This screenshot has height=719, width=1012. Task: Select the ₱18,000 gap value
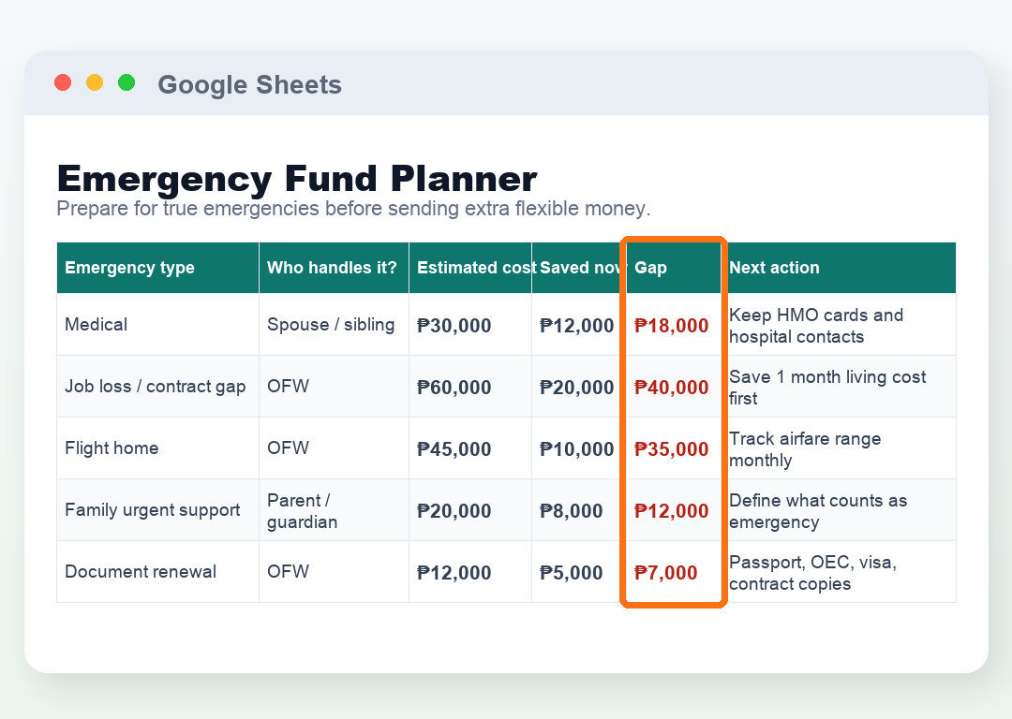(x=671, y=325)
